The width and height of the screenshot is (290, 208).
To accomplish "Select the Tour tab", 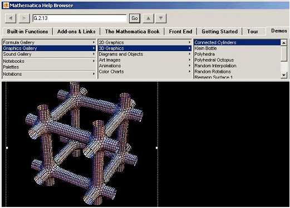I will (252, 32).
